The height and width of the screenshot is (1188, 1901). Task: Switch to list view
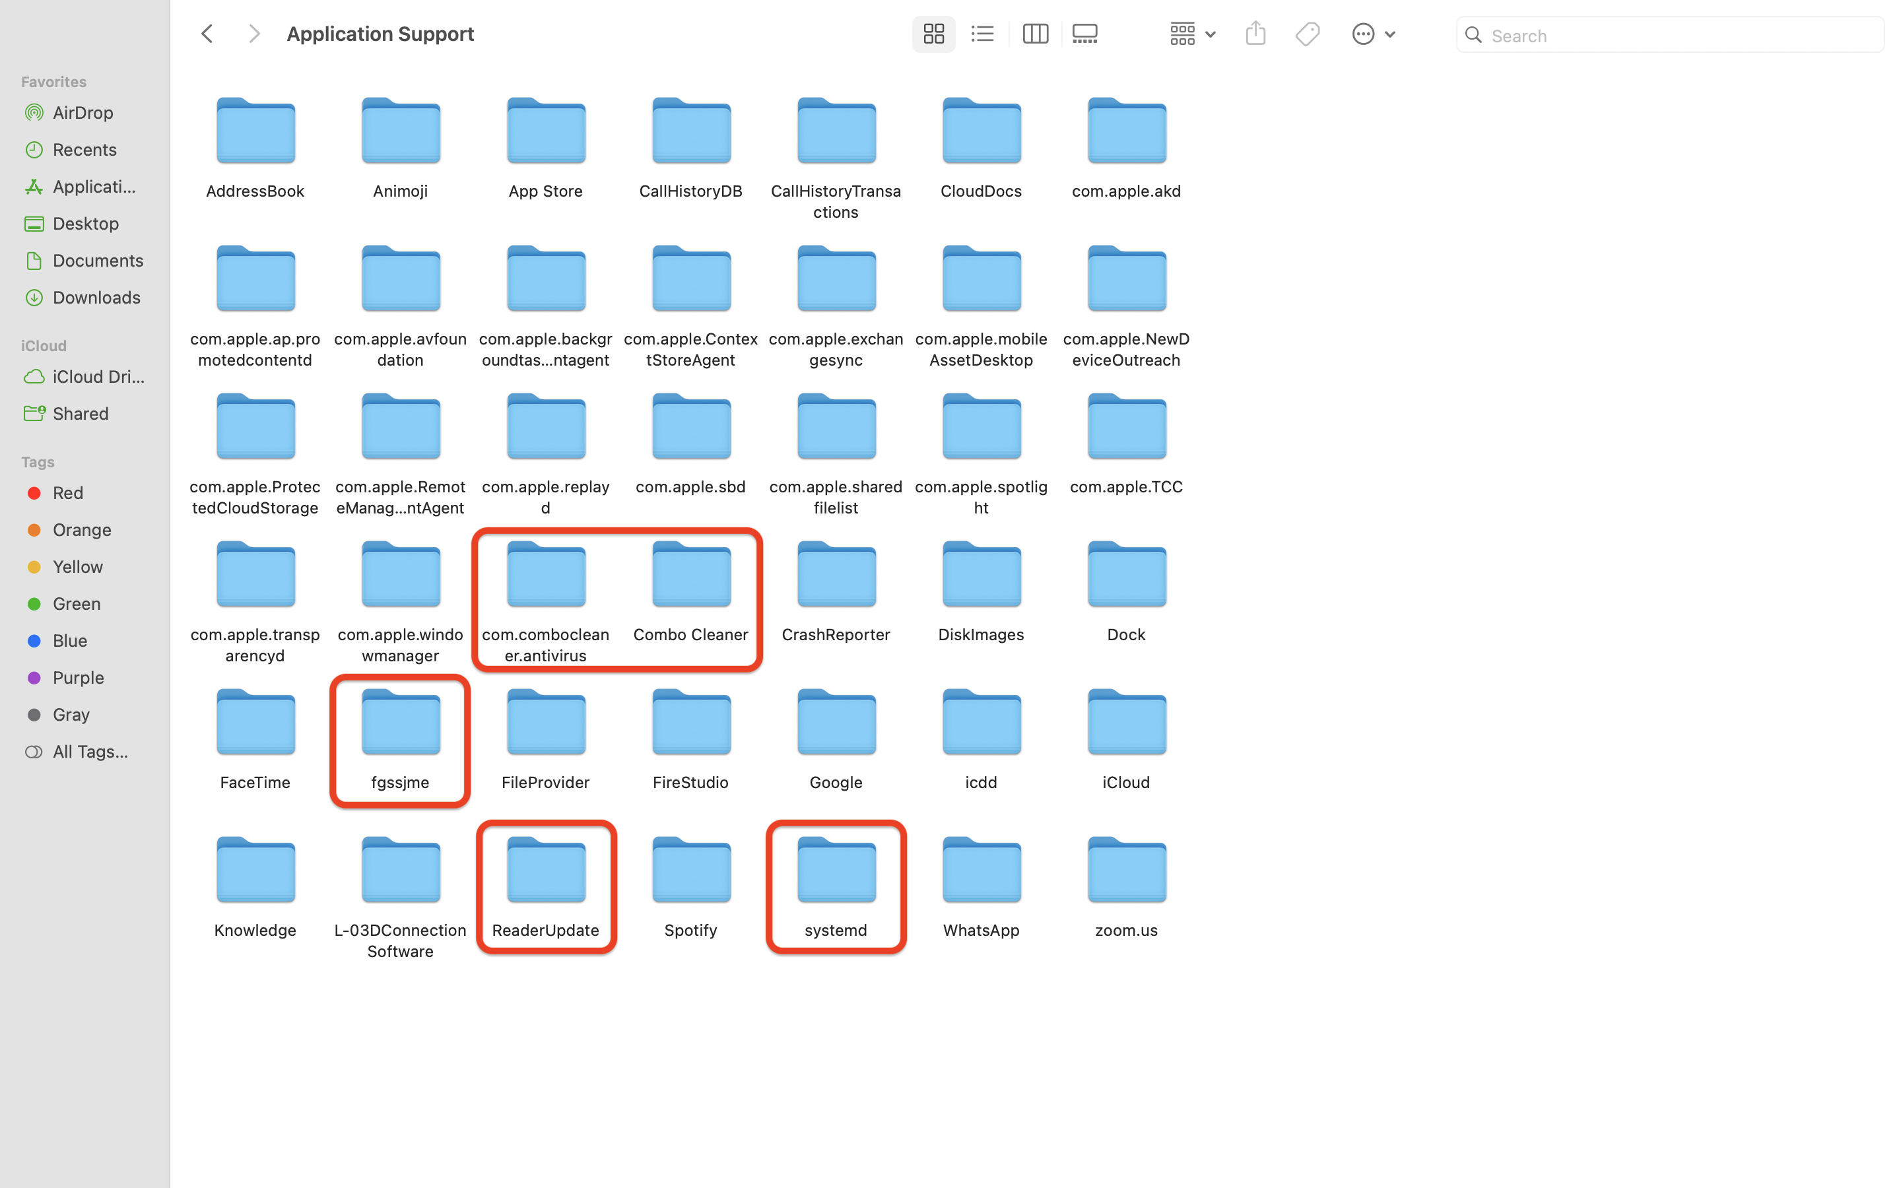point(982,34)
